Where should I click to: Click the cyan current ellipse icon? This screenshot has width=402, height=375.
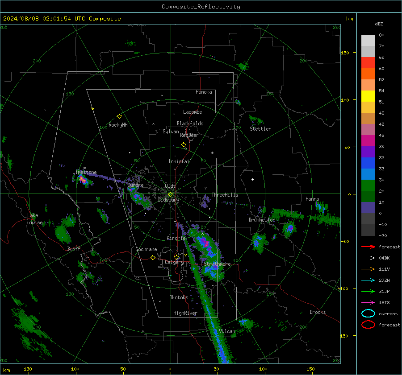368,313
